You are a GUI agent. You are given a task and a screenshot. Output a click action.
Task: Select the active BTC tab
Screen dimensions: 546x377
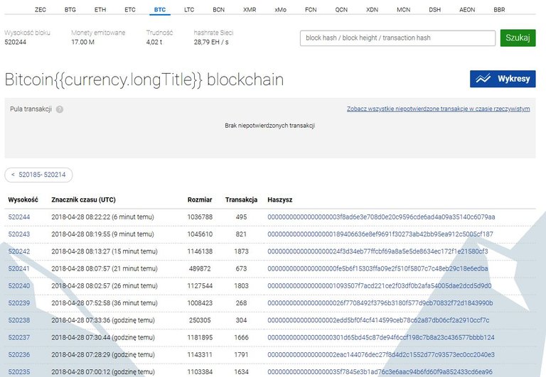click(x=160, y=10)
